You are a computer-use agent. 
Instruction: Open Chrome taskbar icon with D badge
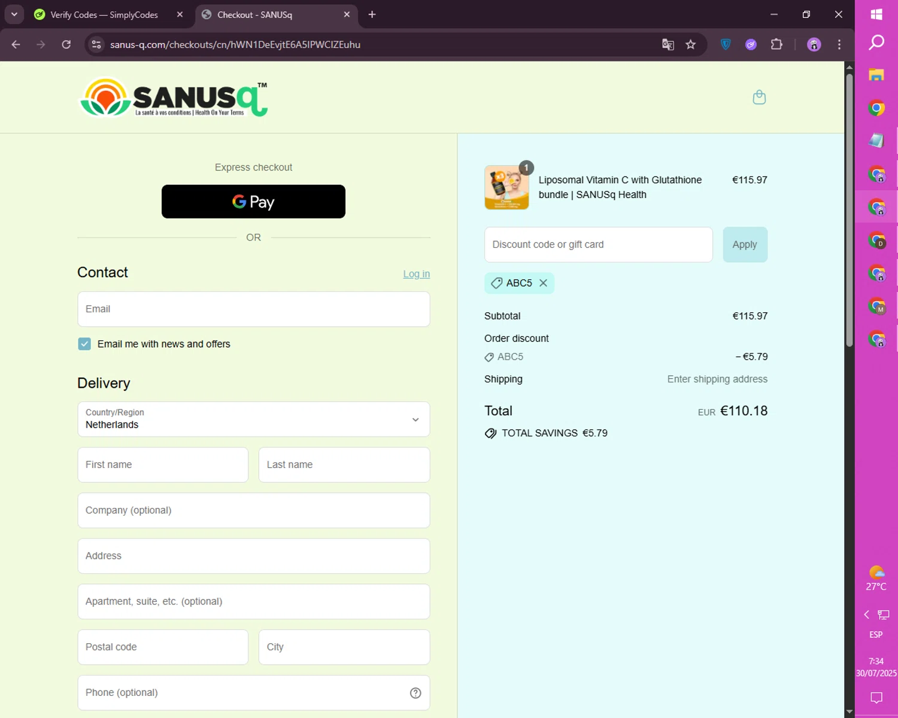click(x=876, y=240)
